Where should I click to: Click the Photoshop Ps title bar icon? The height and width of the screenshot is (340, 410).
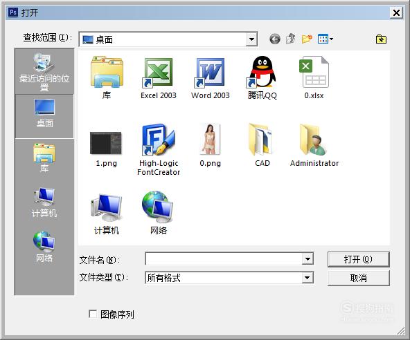click(13, 12)
